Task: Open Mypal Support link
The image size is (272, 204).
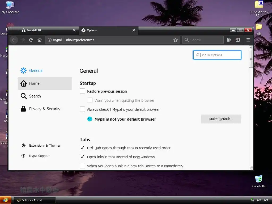Action: click(x=36, y=156)
